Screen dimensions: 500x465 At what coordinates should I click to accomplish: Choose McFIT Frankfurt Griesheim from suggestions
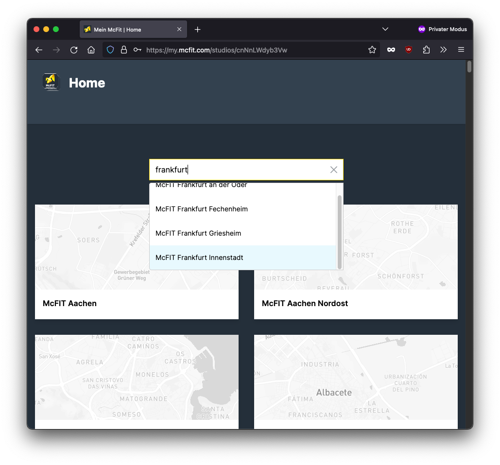point(242,233)
